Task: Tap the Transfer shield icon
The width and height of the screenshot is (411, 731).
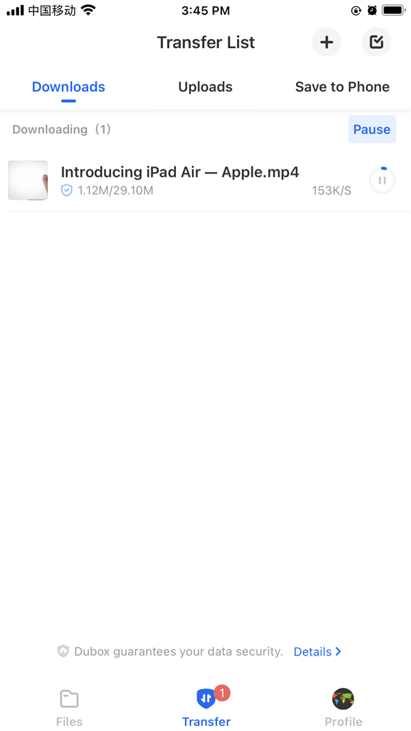Action: pyautogui.click(x=206, y=698)
